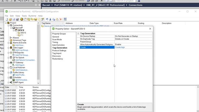
Task: Create a new project with toolbar icon
Action: click(7, 19)
